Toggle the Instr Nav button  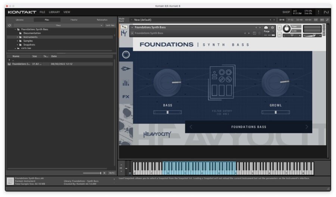click(110, 25)
